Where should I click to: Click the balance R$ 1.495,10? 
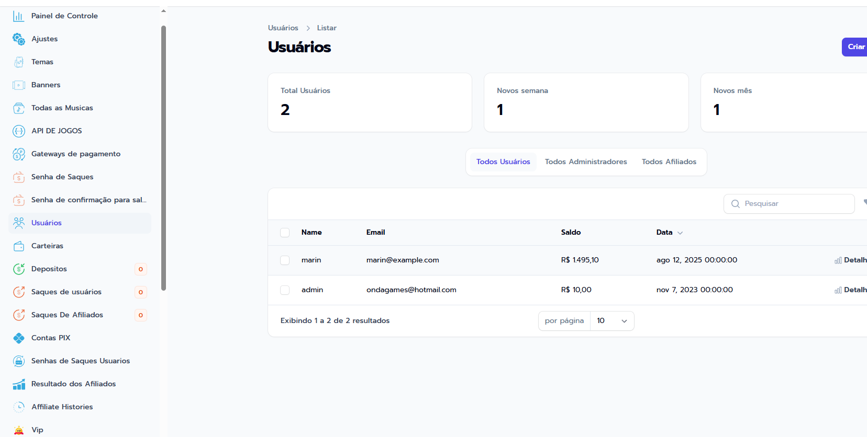[580, 260]
